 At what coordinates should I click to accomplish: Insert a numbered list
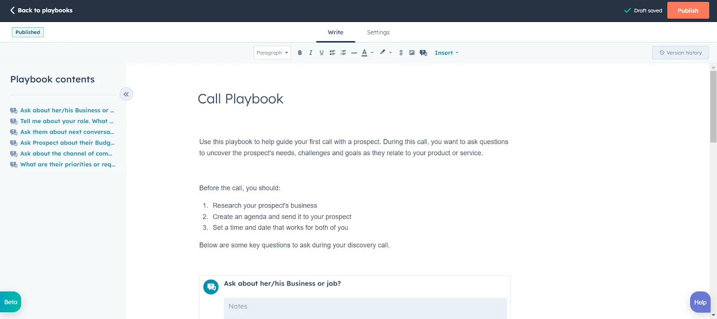(343, 53)
